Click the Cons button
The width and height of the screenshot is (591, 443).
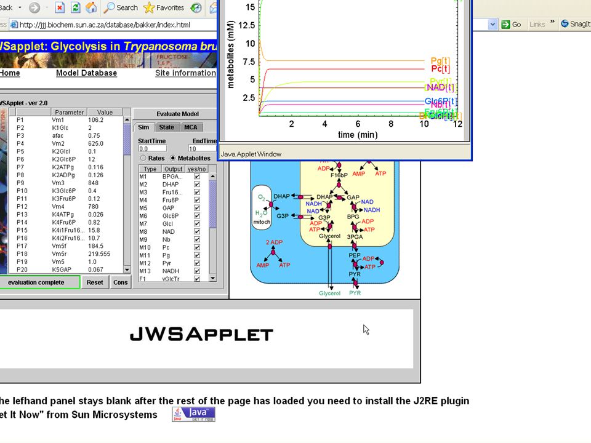[x=121, y=282]
